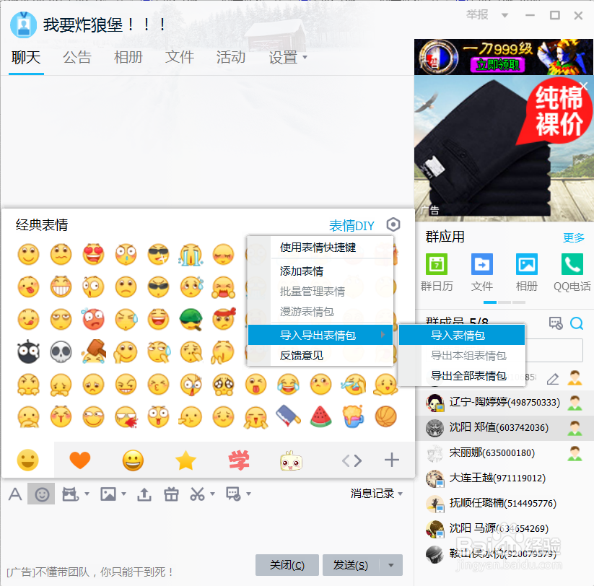Viewport: 594px width, 586px height.
Task: Click the group member message icon
Action: (556, 323)
